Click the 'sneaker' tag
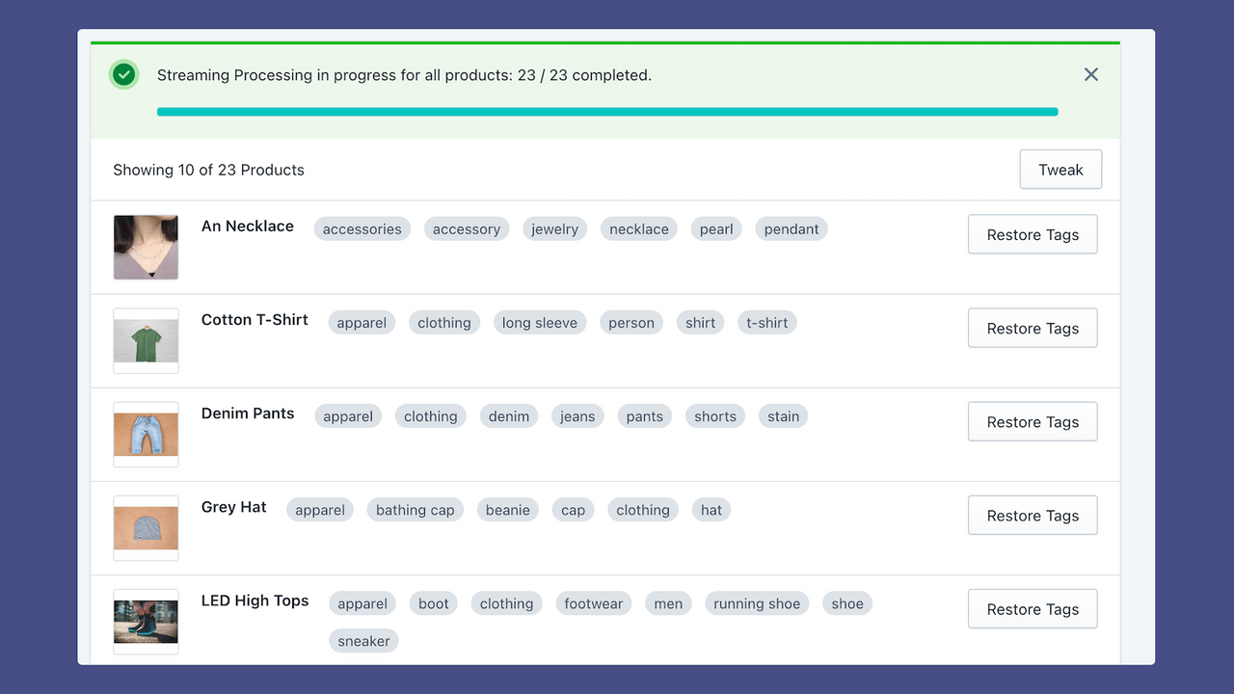Screen dimensions: 1234x694 (364, 640)
